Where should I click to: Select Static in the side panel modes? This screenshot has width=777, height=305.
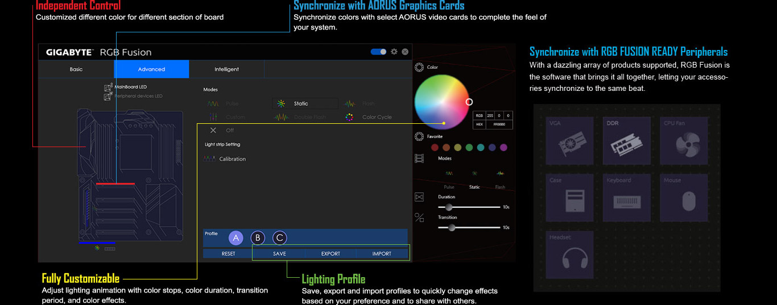[474, 179]
